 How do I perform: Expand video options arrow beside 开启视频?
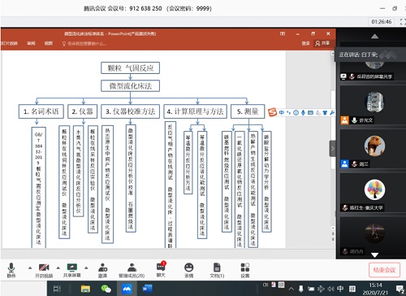pyautogui.click(x=58, y=268)
